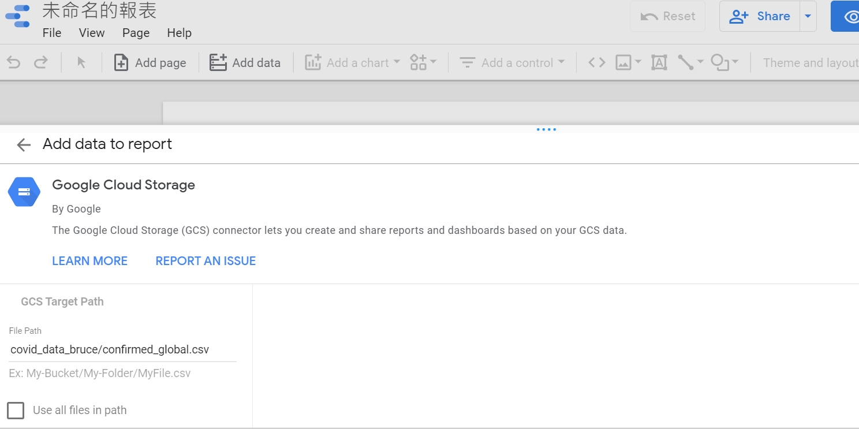This screenshot has width=859, height=436.
Task: Click the URL embed code icon
Action: pyautogui.click(x=597, y=62)
